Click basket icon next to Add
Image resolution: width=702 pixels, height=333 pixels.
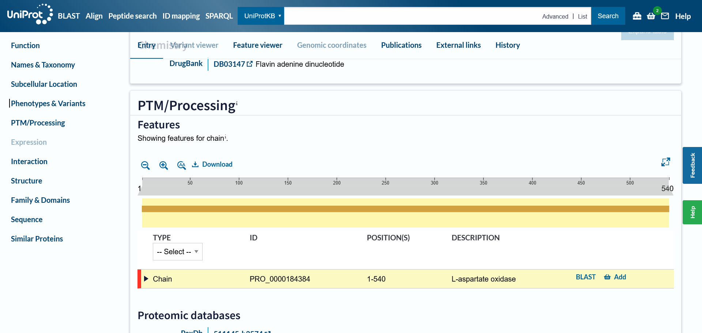point(607,277)
